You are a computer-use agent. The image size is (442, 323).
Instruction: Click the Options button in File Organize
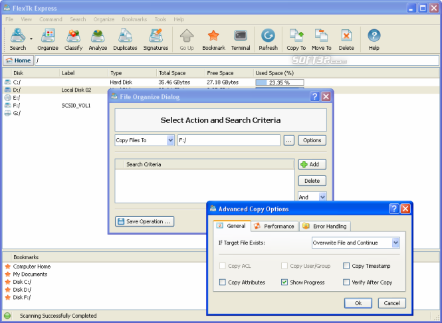pos(312,140)
